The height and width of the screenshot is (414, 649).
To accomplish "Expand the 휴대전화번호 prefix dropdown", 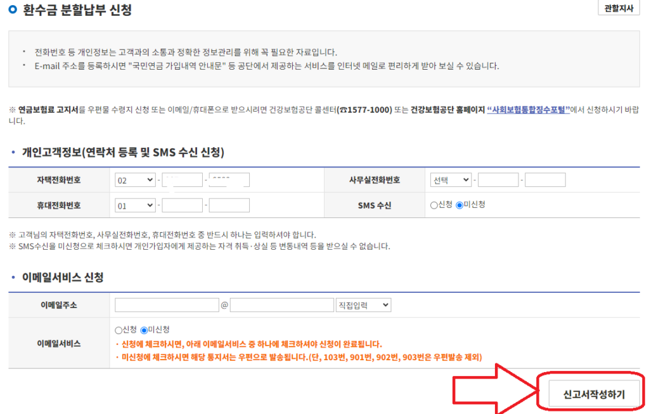I will pos(136,205).
